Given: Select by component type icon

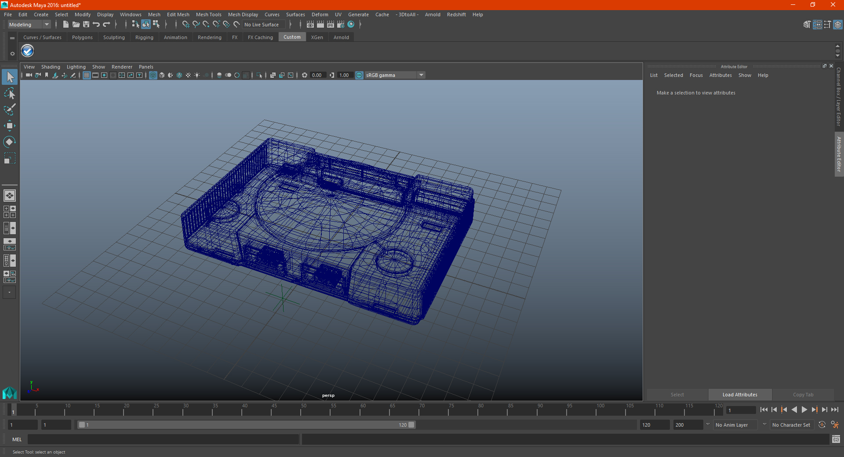Looking at the screenshot, I should point(156,25).
